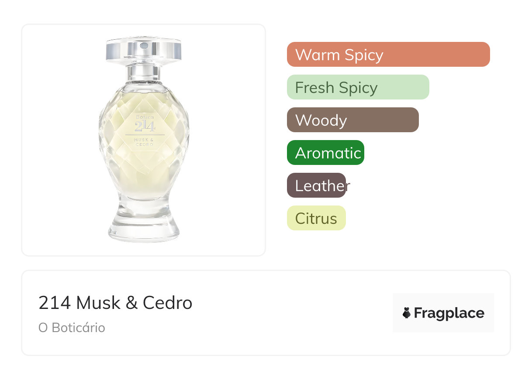Click the brown Woody accord bar
This screenshot has width=532, height=377.
click(352, 120)
